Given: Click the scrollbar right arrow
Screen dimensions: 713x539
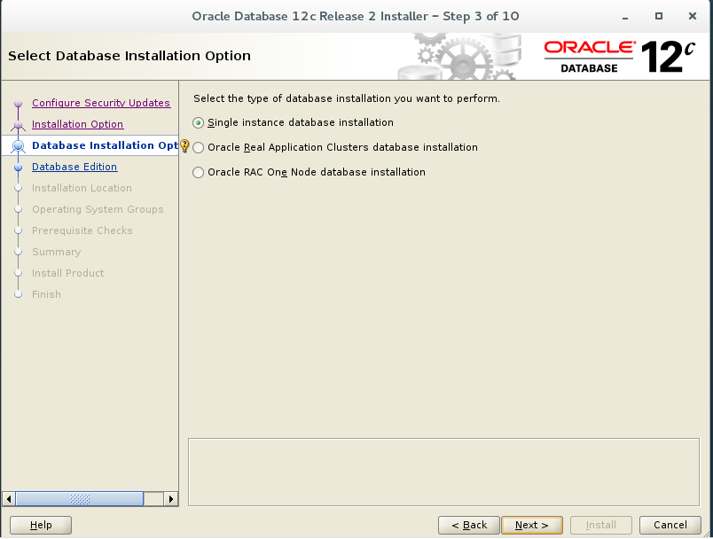Looking at the screenshot, I should click(x=171, y=498).
